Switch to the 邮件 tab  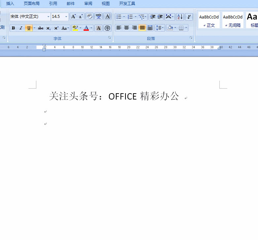pos(71,3)
